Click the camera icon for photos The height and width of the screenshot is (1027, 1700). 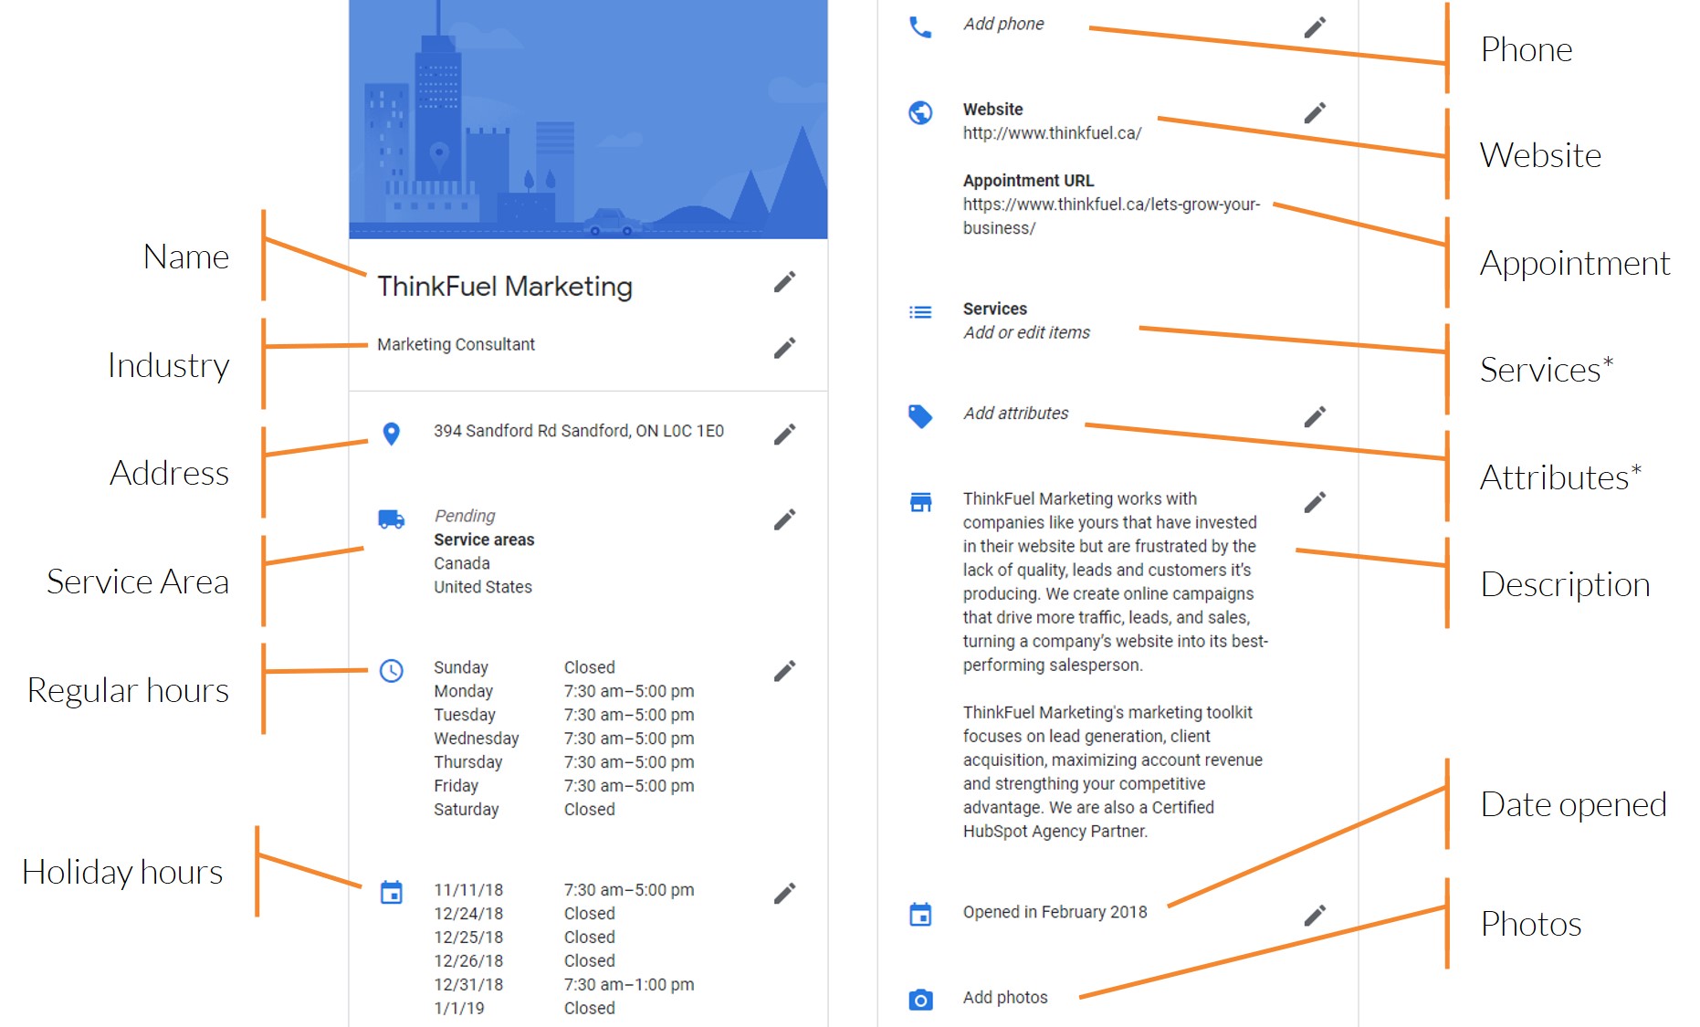(x=920, y=1000)
